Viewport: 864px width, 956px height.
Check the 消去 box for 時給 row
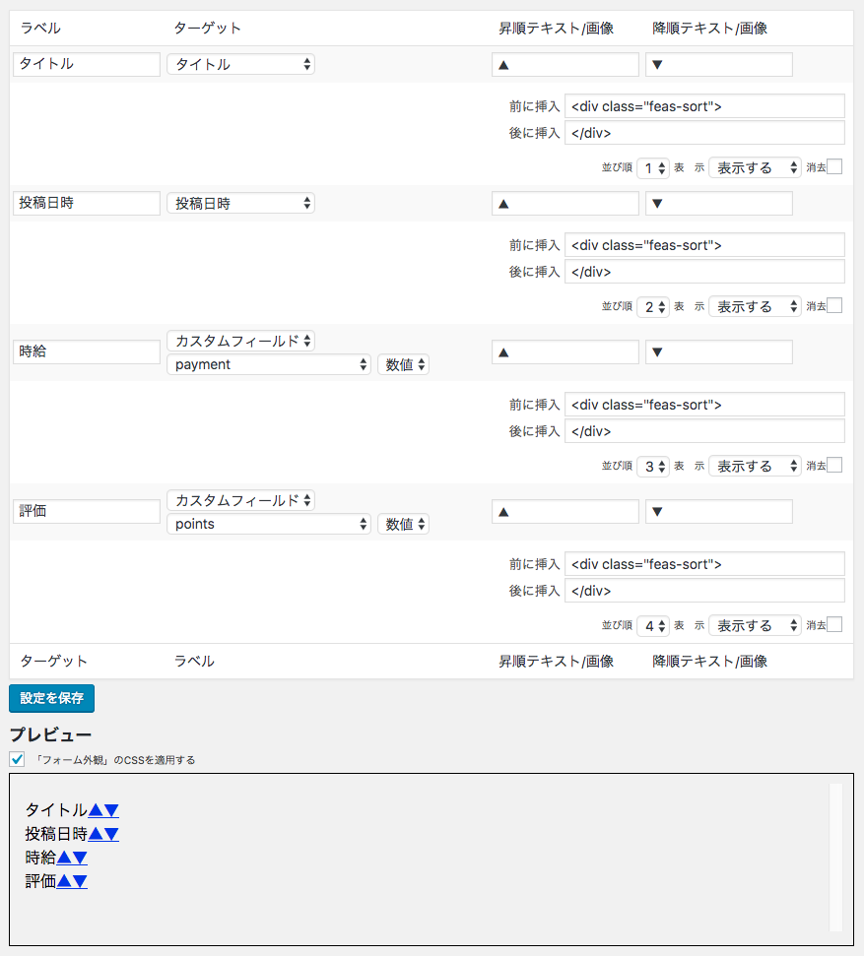coord(834,465)
